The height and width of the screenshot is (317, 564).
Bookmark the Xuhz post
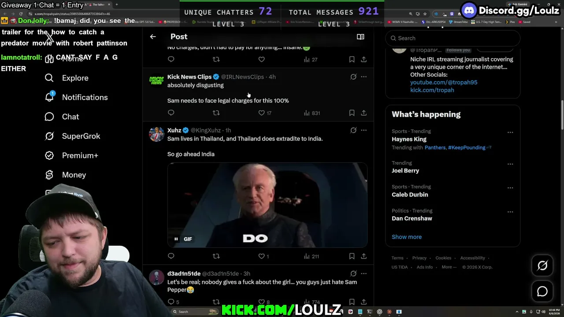(x=352, y=256)
